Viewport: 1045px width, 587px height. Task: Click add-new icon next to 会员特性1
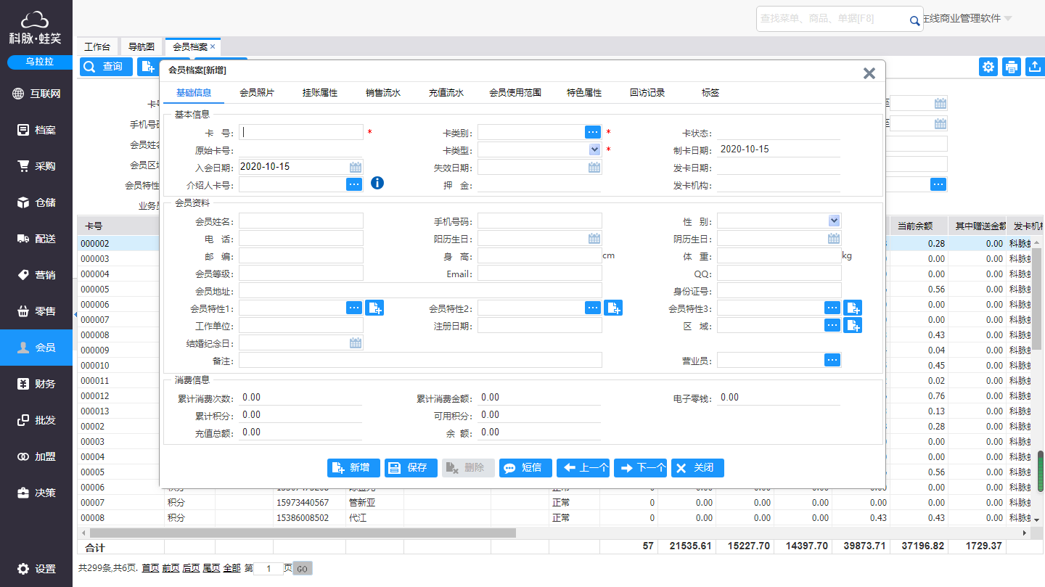(374, 308)
